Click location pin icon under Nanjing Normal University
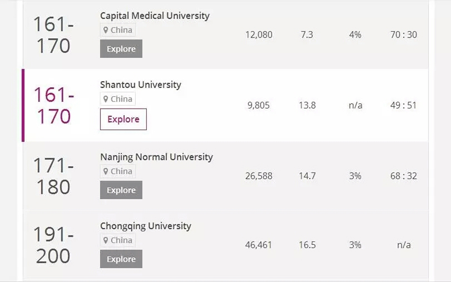Screen dimensions: 451x282 coord(106,171)
